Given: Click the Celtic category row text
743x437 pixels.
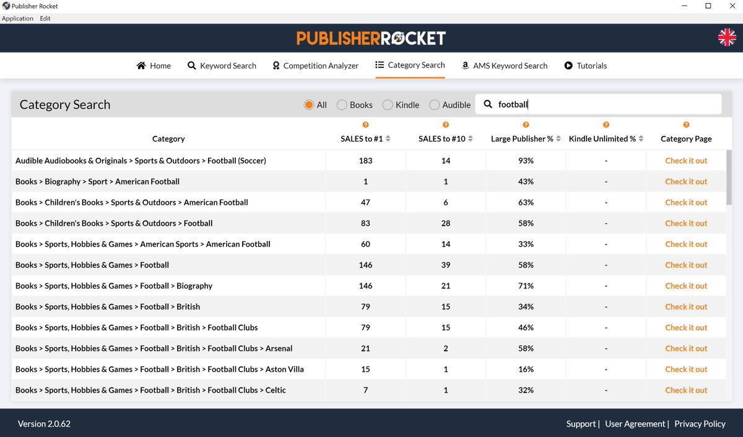Looking at the screenshot, I should click(x=150, y=390).
